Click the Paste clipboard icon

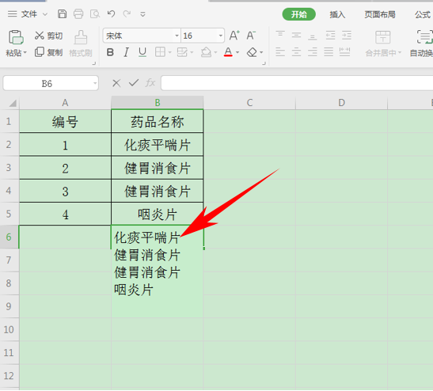[16, 37]
